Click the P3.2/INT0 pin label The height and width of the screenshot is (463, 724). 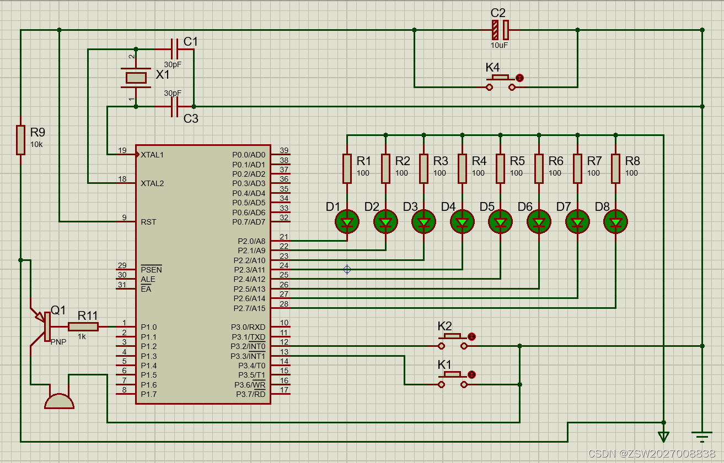pos(248,346)
